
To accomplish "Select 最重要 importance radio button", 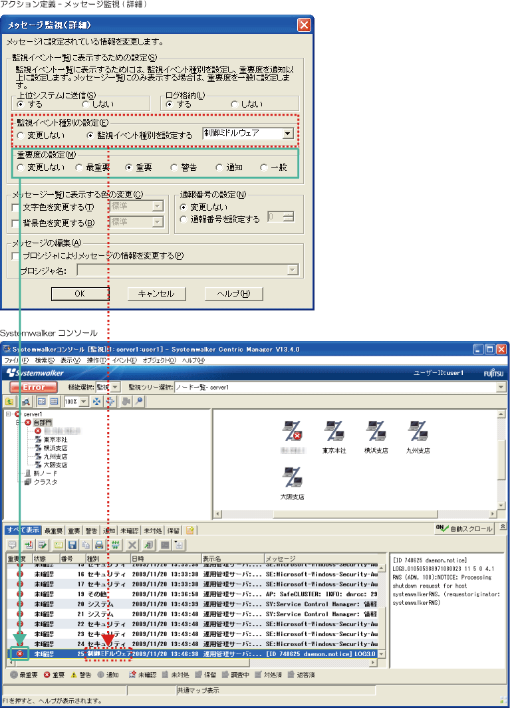I will pos(79,168).
